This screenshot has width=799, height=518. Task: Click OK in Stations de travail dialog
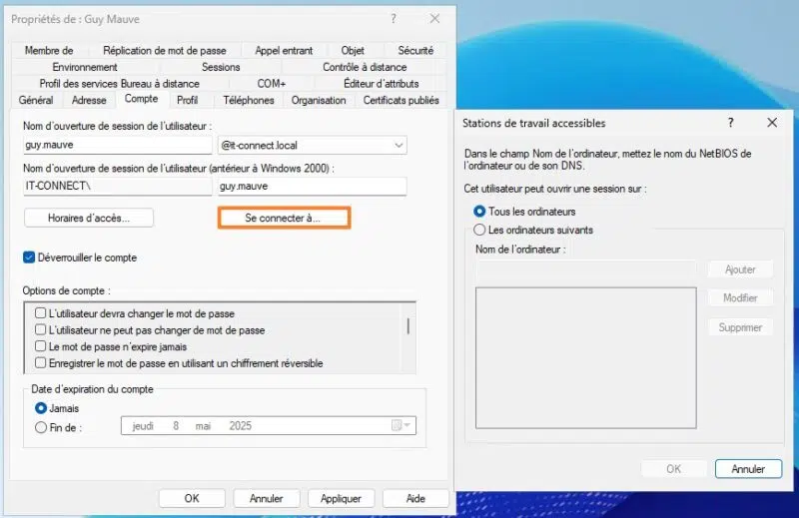pyautogui.click(x=673, y=468)
